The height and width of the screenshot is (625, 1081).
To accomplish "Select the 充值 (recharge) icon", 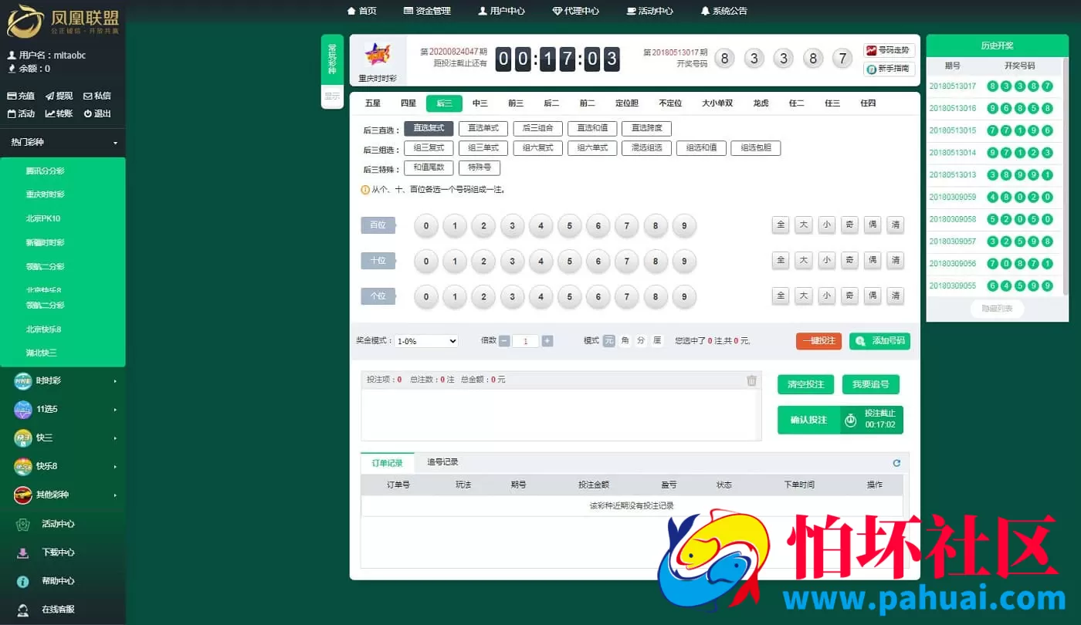I will point(20,95).
